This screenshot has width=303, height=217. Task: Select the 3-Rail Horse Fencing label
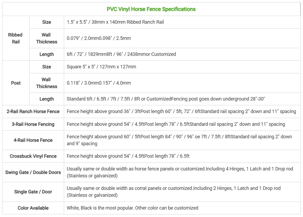[x=33, y=124]
